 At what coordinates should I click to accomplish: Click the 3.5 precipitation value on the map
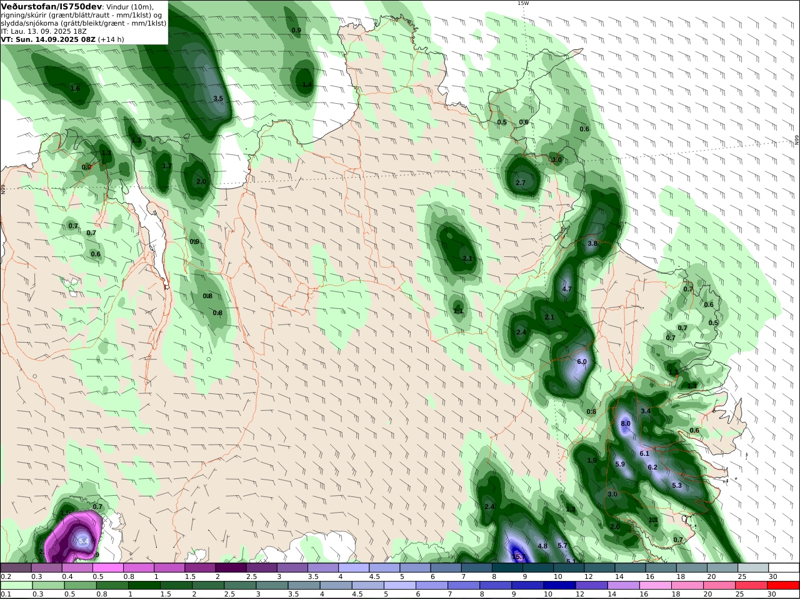pyautogui.click(x=218, y=99)
